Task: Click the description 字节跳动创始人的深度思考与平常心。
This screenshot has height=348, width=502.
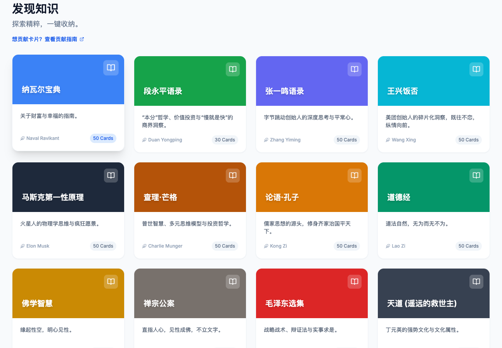Action: click(309, 117)
